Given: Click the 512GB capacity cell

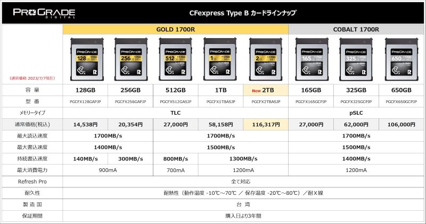Looking at the screenshot, I should coord(176,90).
